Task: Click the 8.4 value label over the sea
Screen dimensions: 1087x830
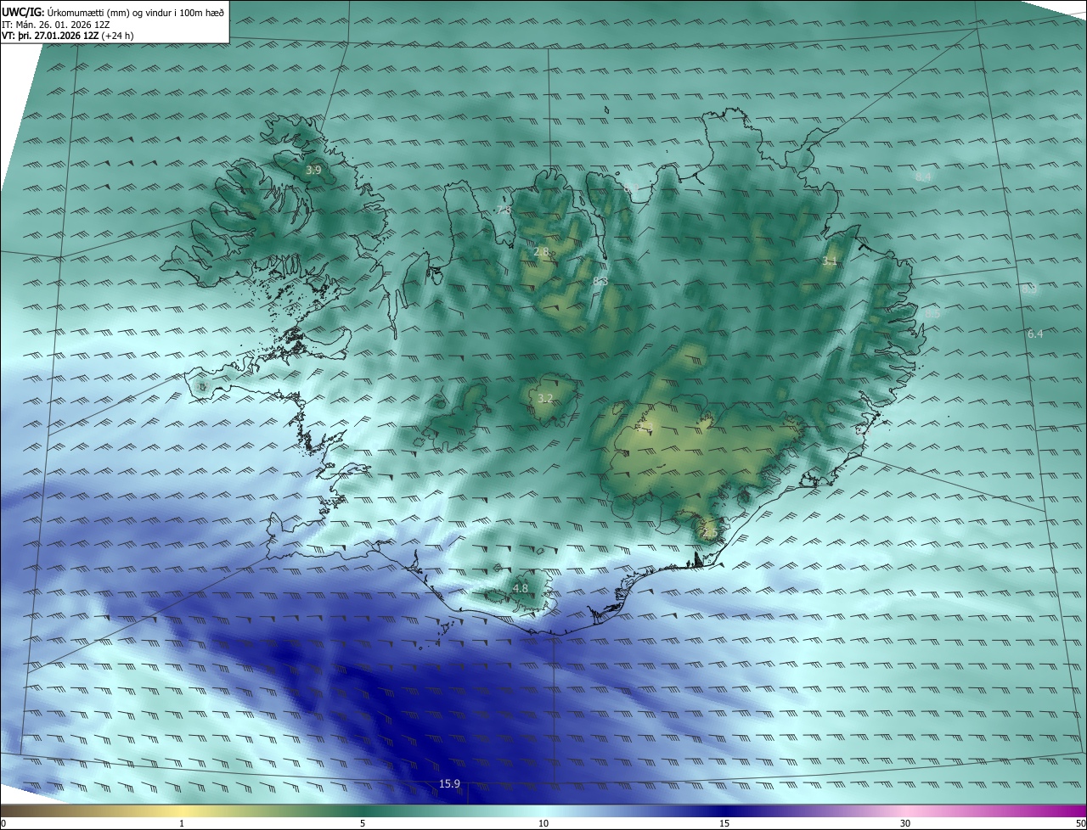Action: (924, 177)
